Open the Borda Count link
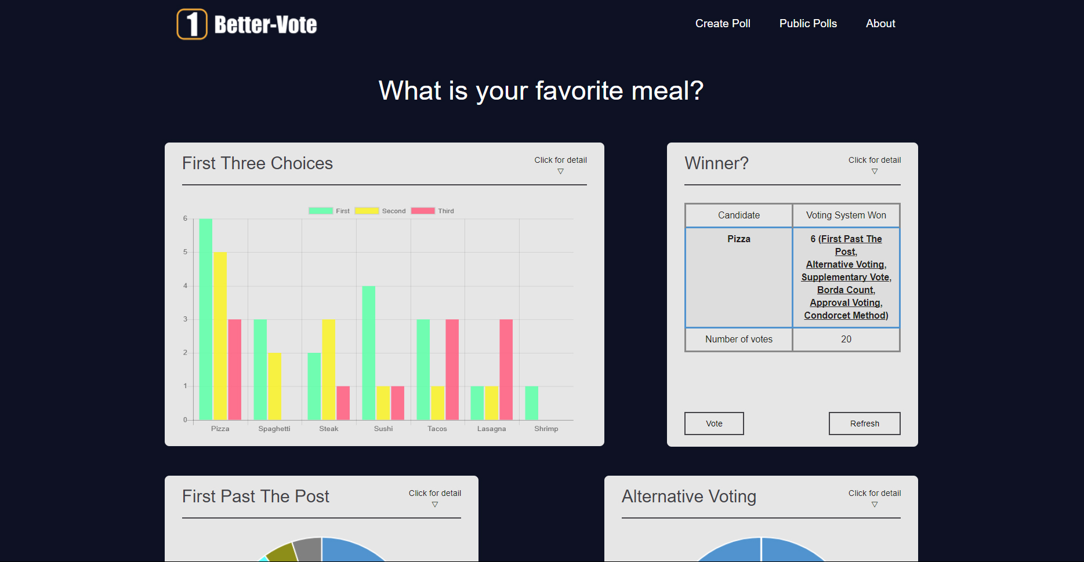 (x=845, y=290)
